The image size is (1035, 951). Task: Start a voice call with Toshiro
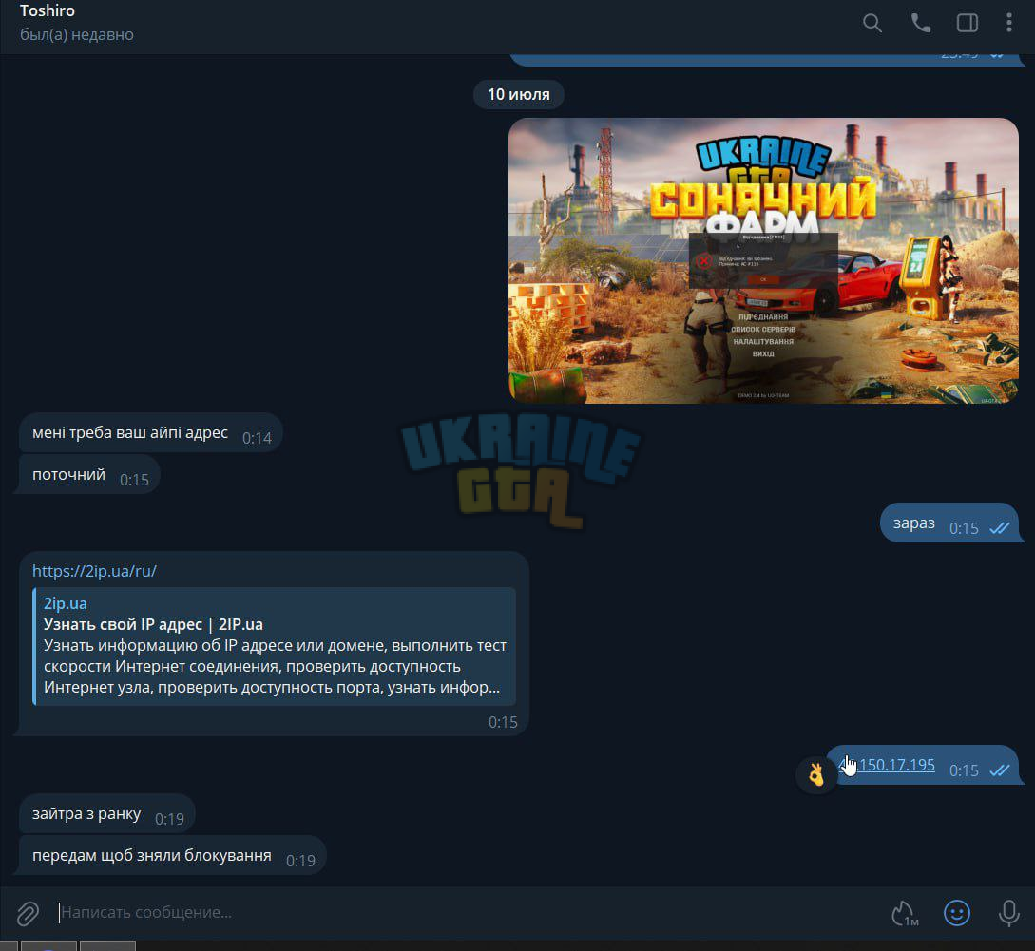[920, 23]
